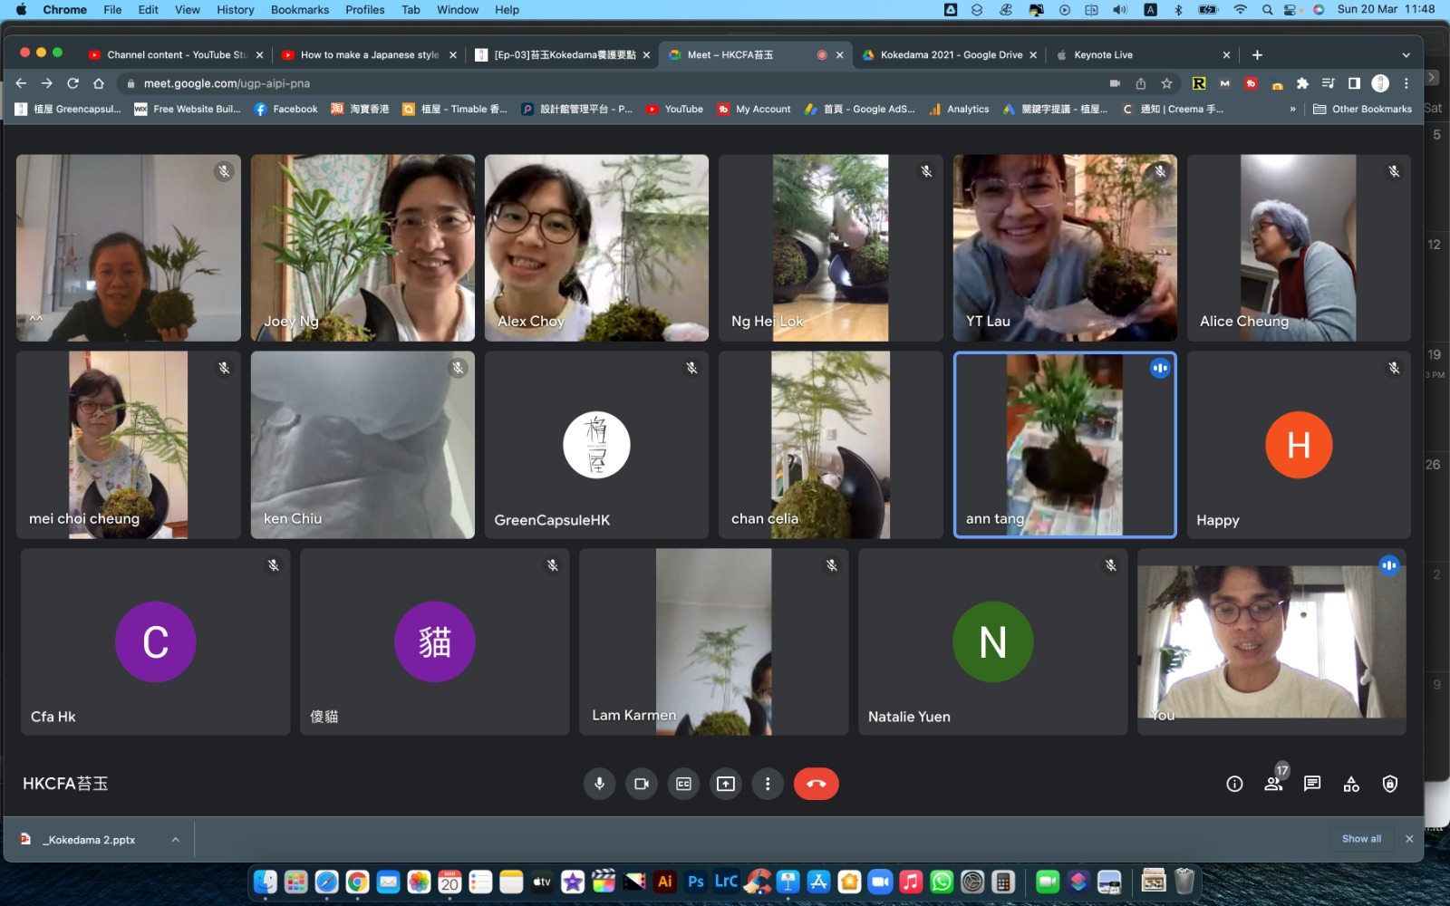Mute microphone in Meet controls
The height and width of the screenshot is (906, 1450).
point(599,784)
